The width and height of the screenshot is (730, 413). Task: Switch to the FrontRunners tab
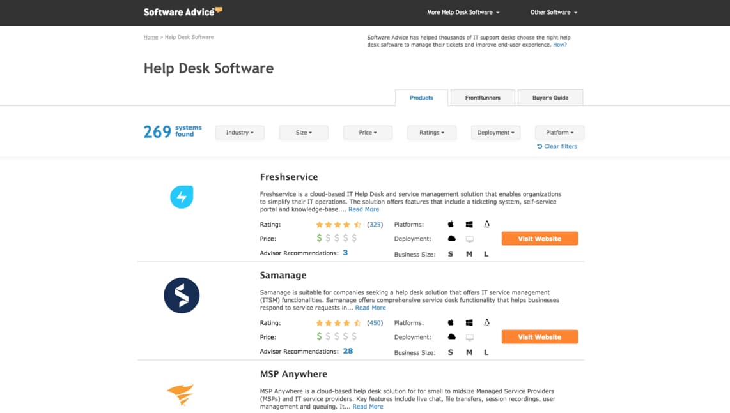coord(483,98)
